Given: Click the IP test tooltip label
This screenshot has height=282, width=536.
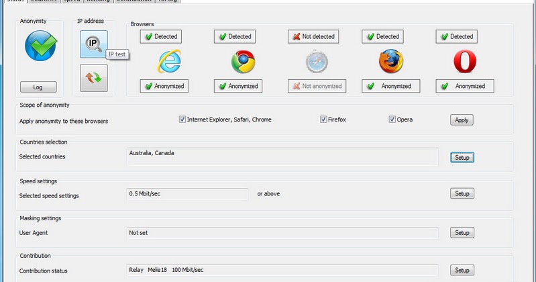Looking at the screenshot, I should tap(117, 54).
